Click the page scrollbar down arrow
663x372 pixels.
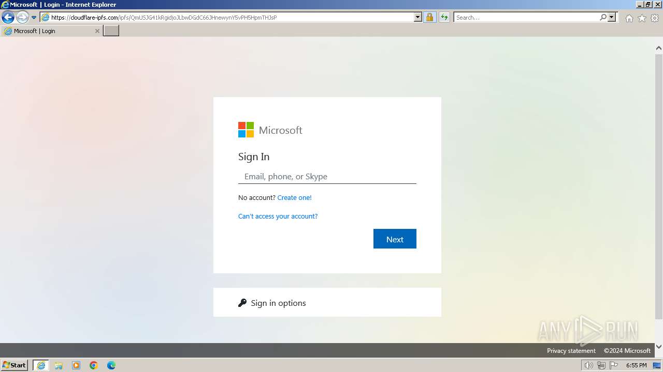coord(658,347)
